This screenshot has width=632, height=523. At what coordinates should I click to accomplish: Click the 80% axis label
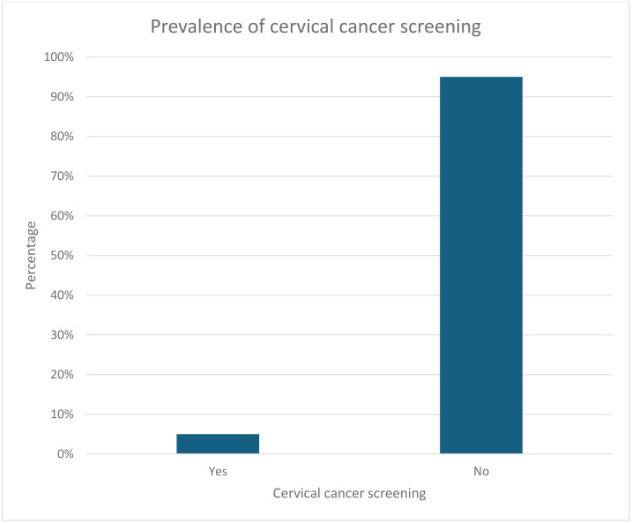pos(62,137)
